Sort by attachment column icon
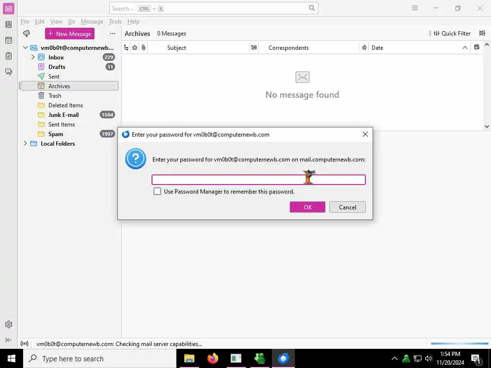 [x=143, y=47]
